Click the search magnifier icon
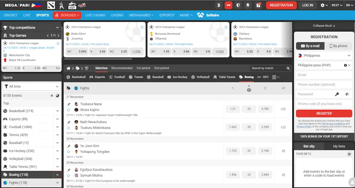 coord(288,68)
